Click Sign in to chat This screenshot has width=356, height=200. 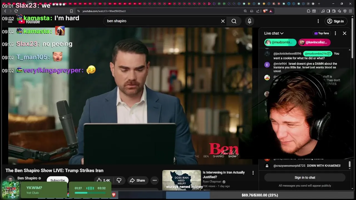[x=305, y=177]
